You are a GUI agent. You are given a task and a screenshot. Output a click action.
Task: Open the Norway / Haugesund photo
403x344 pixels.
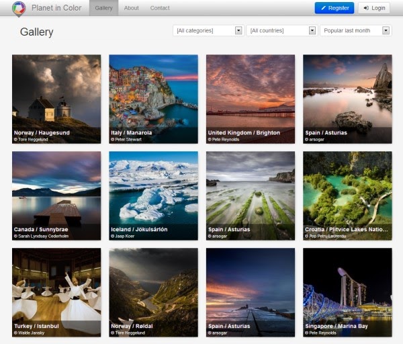point(56,99)
